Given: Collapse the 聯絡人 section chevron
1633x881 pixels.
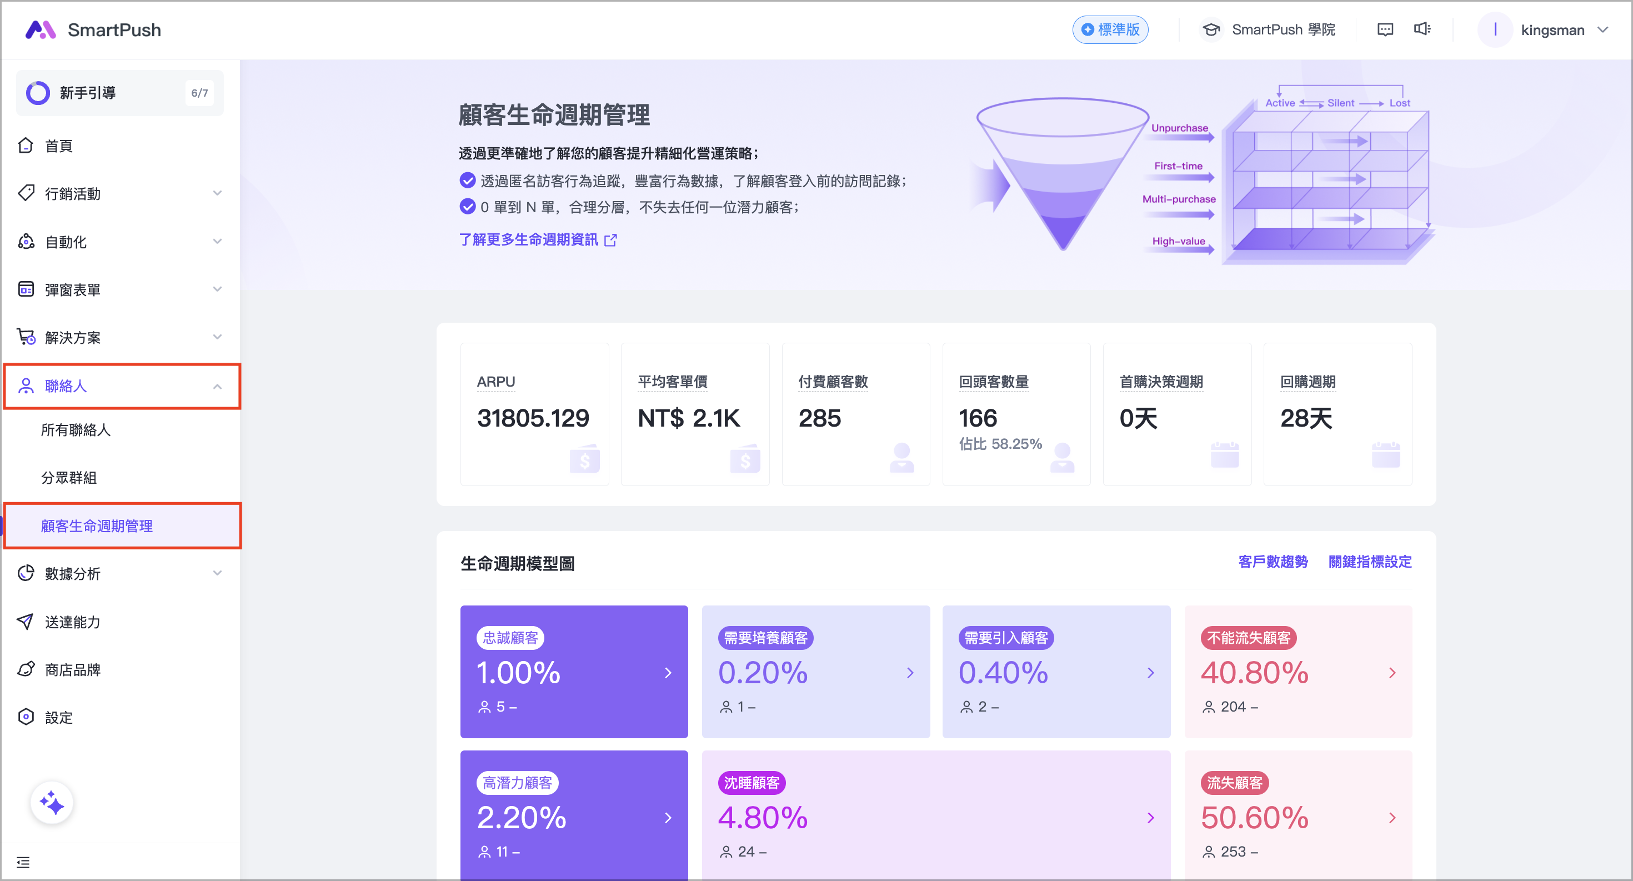Looking at the screenshot, I should coord(217,386).
